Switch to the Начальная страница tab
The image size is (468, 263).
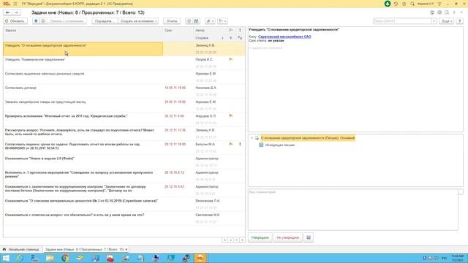[x=21, y=249]
